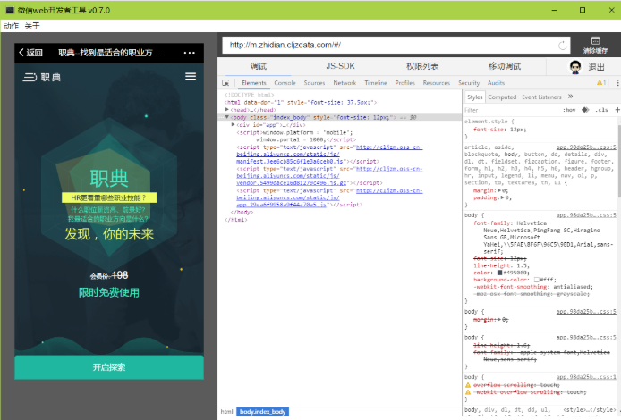Screen dimensions: 621x420
Task: Select the Elements devtools tab
Action: coord(254,82)
